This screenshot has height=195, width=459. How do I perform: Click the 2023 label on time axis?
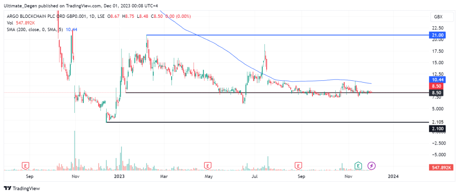point(119,176)
